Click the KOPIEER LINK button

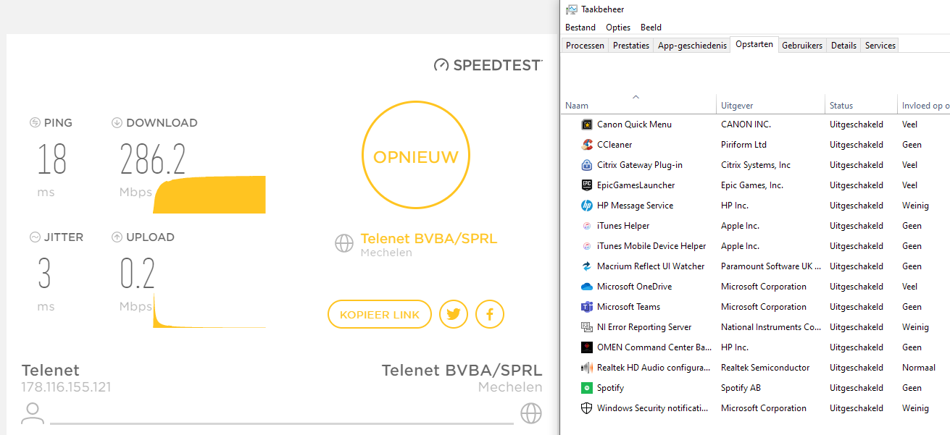click(380, 315)
